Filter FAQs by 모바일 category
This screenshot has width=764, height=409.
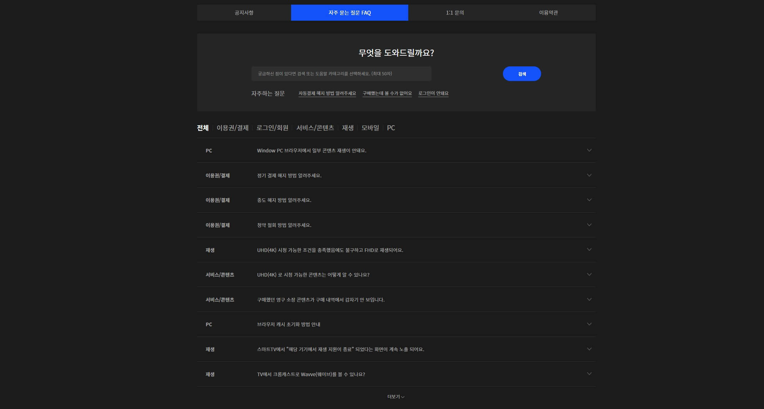(370, 128)
